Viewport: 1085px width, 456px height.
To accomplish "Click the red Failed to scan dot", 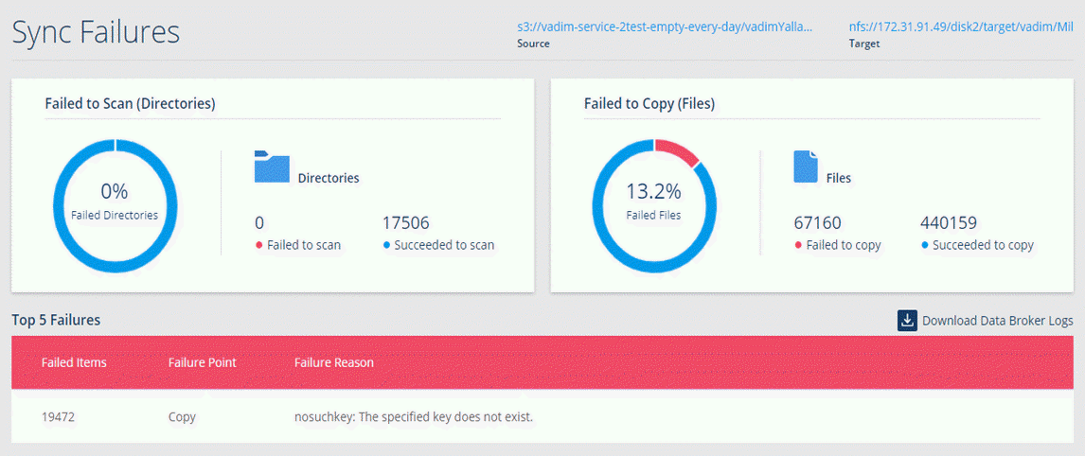I will tap(258, 246).
